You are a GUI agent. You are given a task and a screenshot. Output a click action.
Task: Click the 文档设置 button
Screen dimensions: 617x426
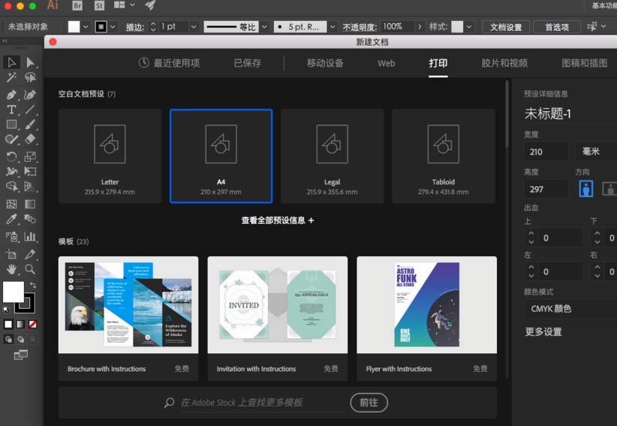point(506,27)
